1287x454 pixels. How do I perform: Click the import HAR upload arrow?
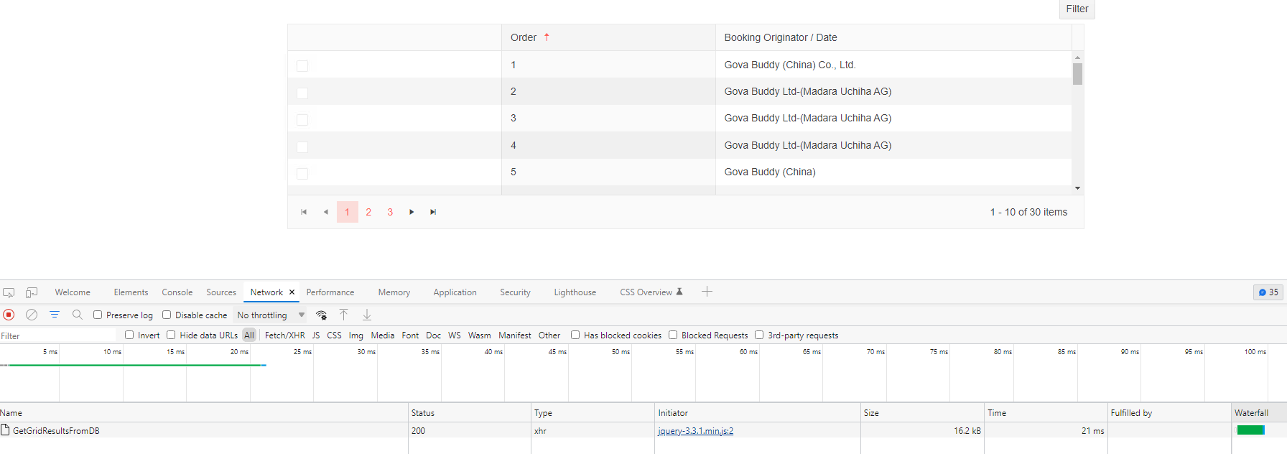click(344, 315)
